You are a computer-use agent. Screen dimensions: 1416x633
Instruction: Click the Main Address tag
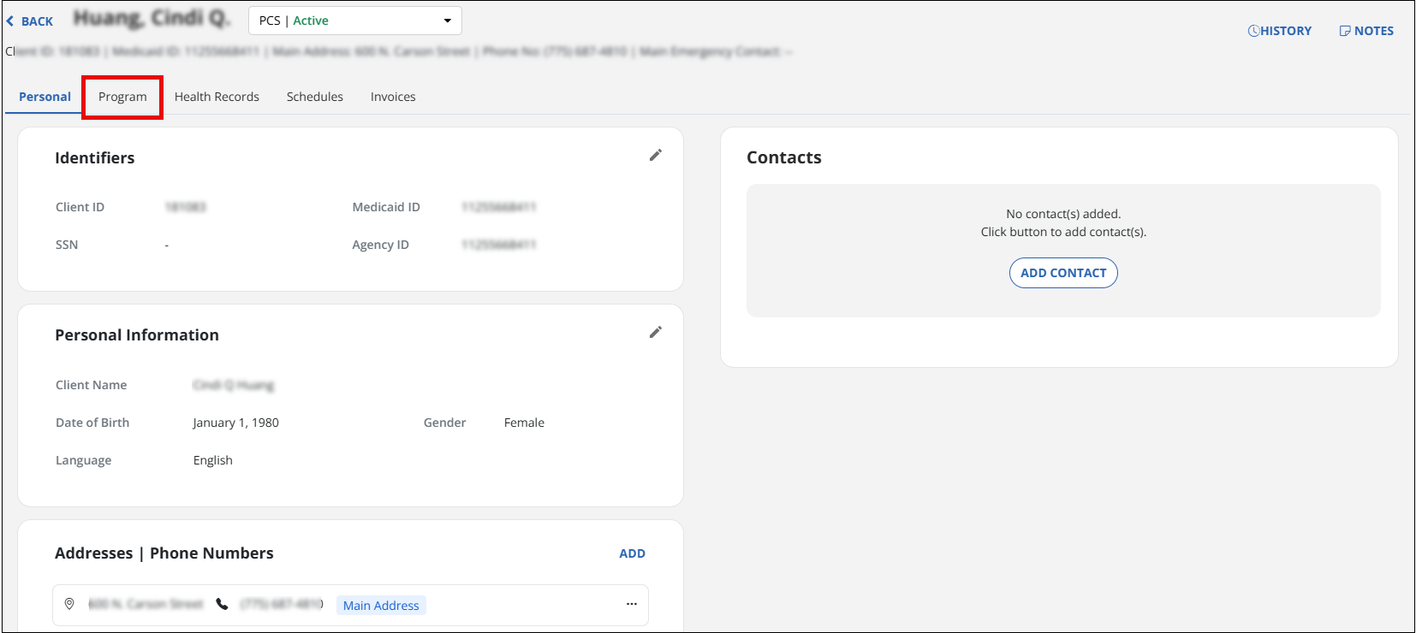coord(381,606)
